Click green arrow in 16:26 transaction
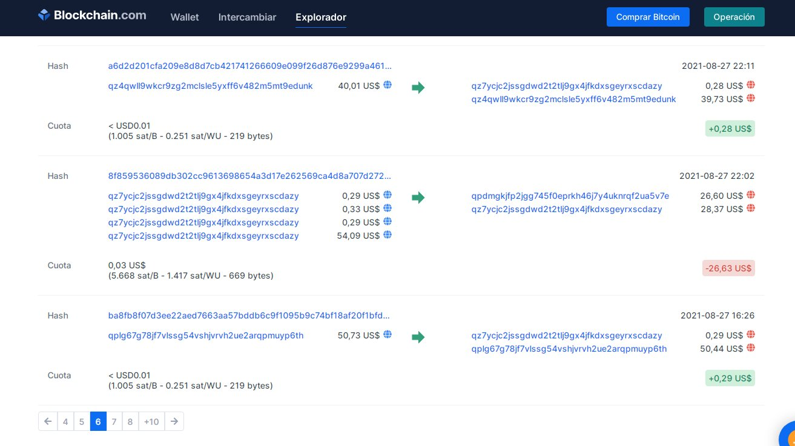The width and height of the screenshot is (795, 446). coord(418,337)
